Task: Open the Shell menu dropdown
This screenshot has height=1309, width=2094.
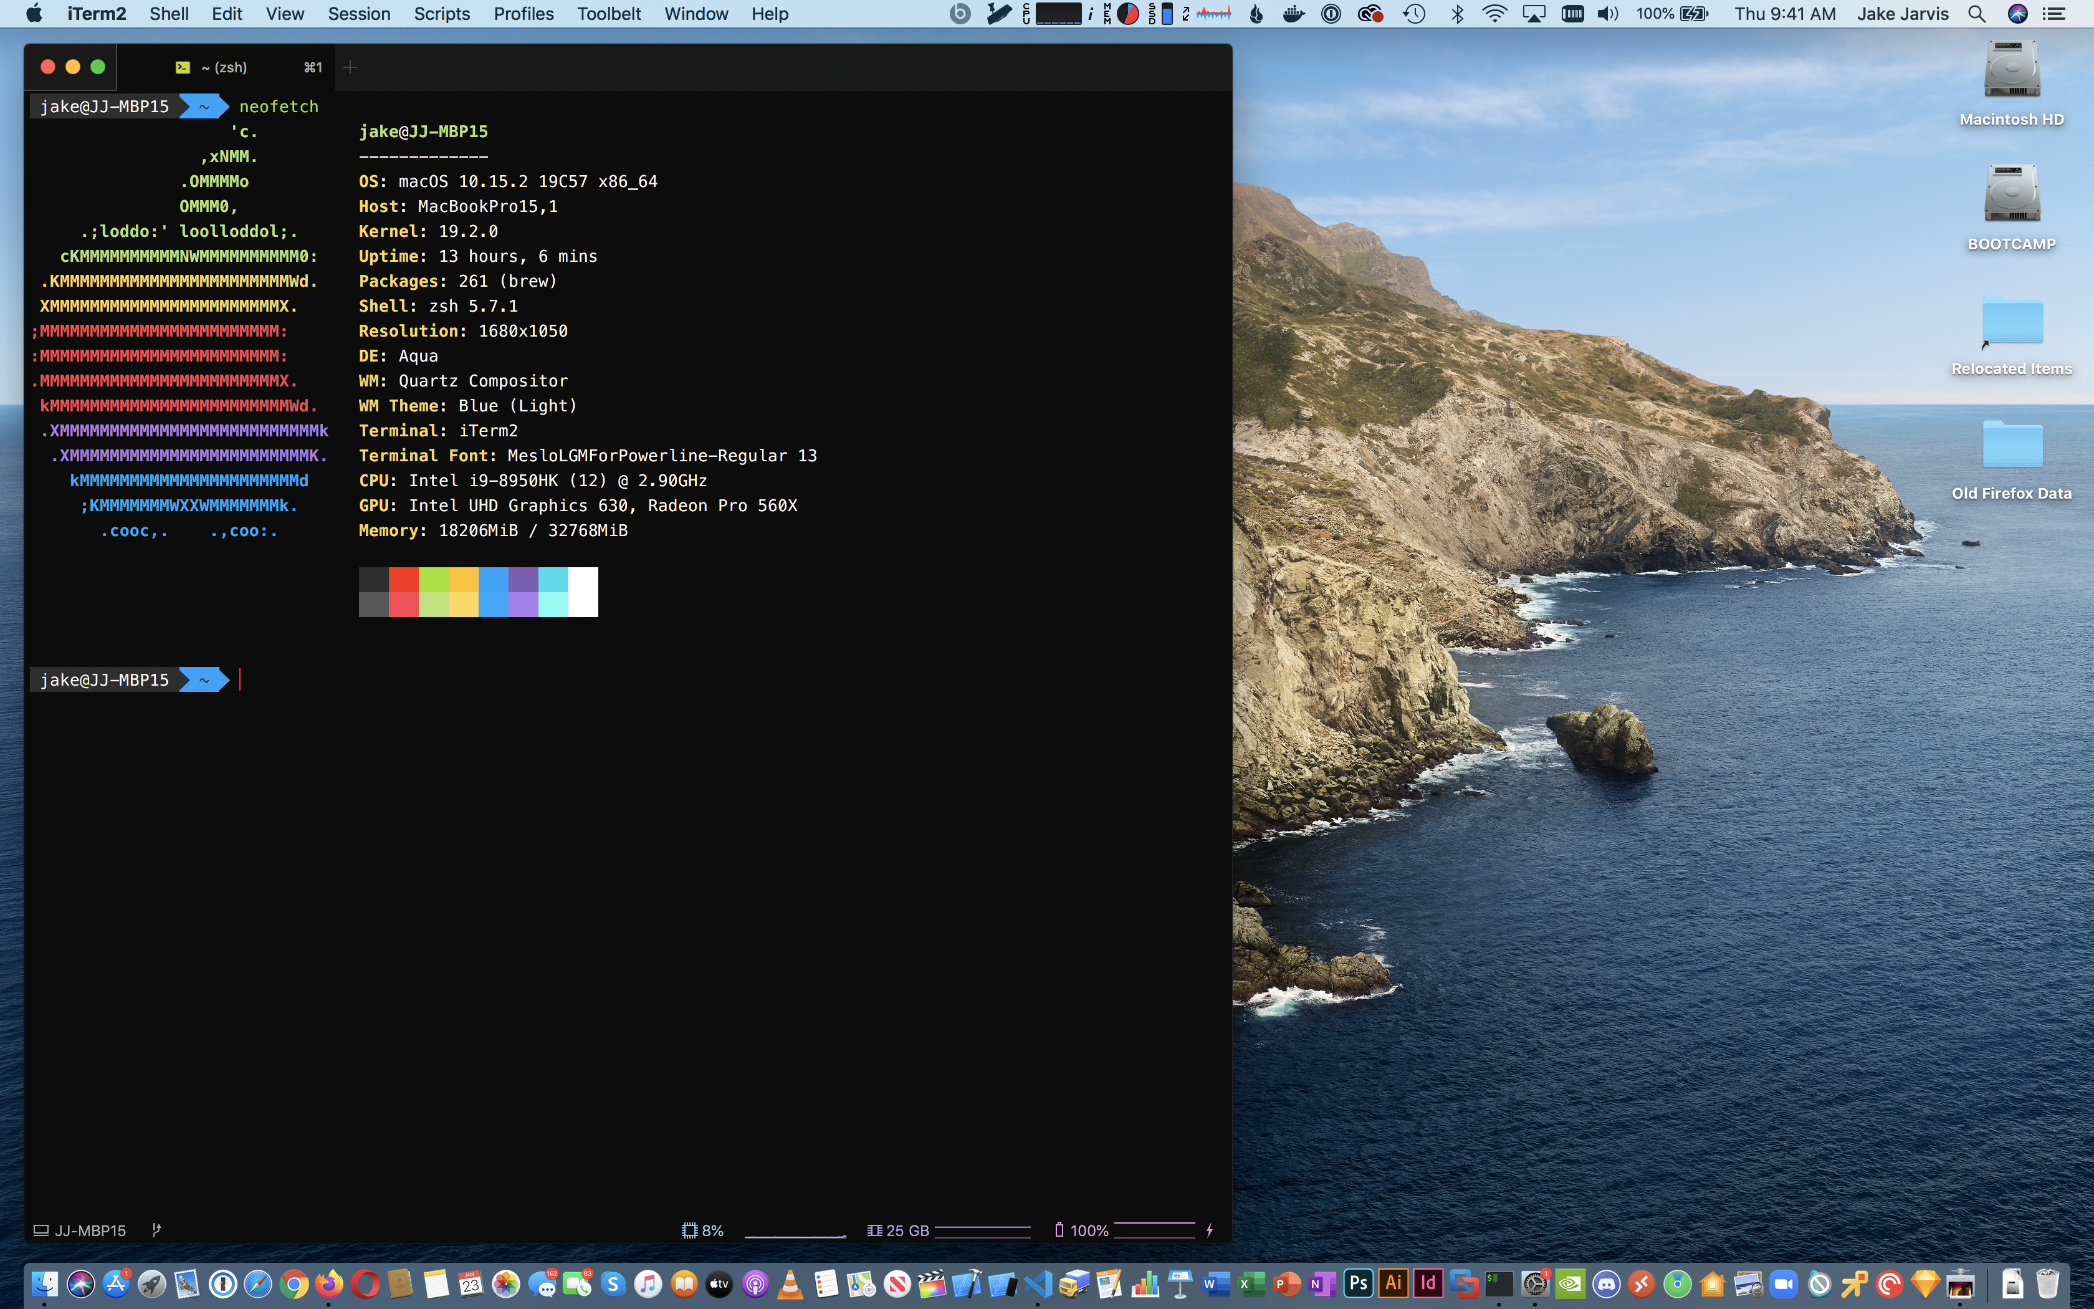Action: 169,14
